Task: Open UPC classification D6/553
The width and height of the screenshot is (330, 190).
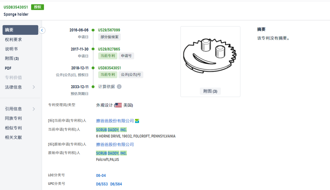Action: click(102, 184)
